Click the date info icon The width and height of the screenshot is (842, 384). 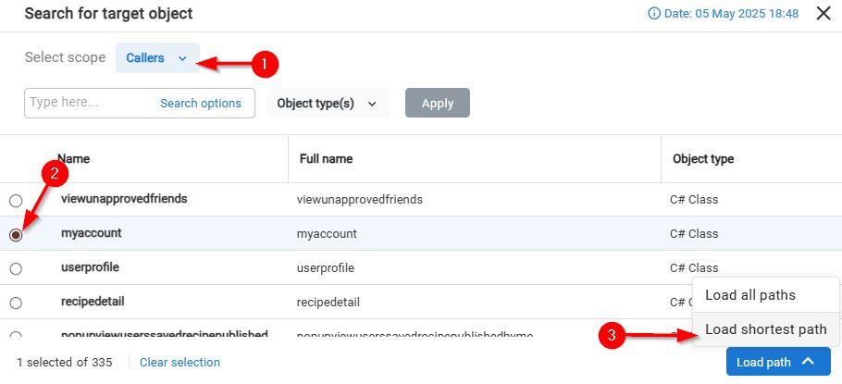[x=655, y=14]
